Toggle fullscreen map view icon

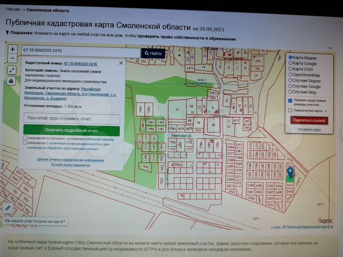pos(12,70)
